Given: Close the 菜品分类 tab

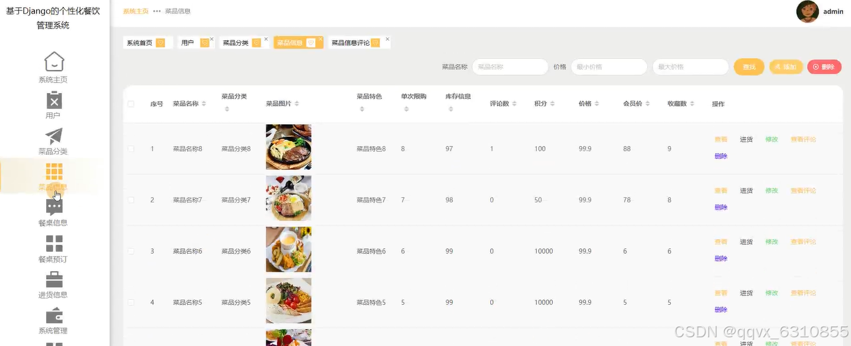Looking at the screenshot, I should (266, 39).
